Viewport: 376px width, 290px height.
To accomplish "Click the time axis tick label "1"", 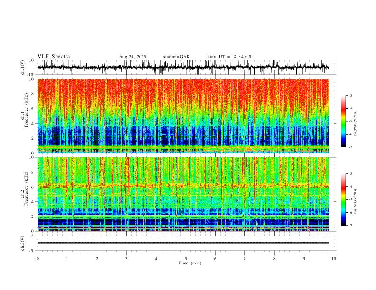I will [67, 259].
